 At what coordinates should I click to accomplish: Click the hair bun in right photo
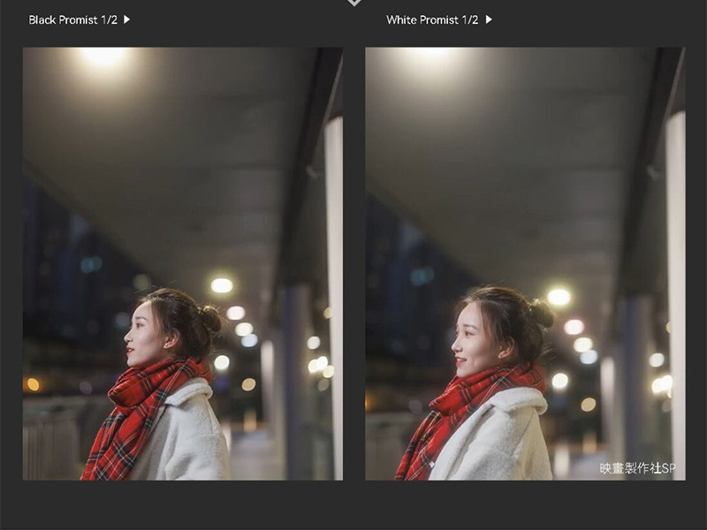coord(543,313)
